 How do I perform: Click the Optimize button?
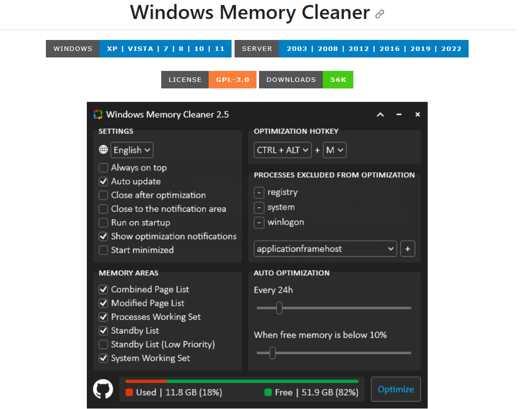click(x=396, y=389)
